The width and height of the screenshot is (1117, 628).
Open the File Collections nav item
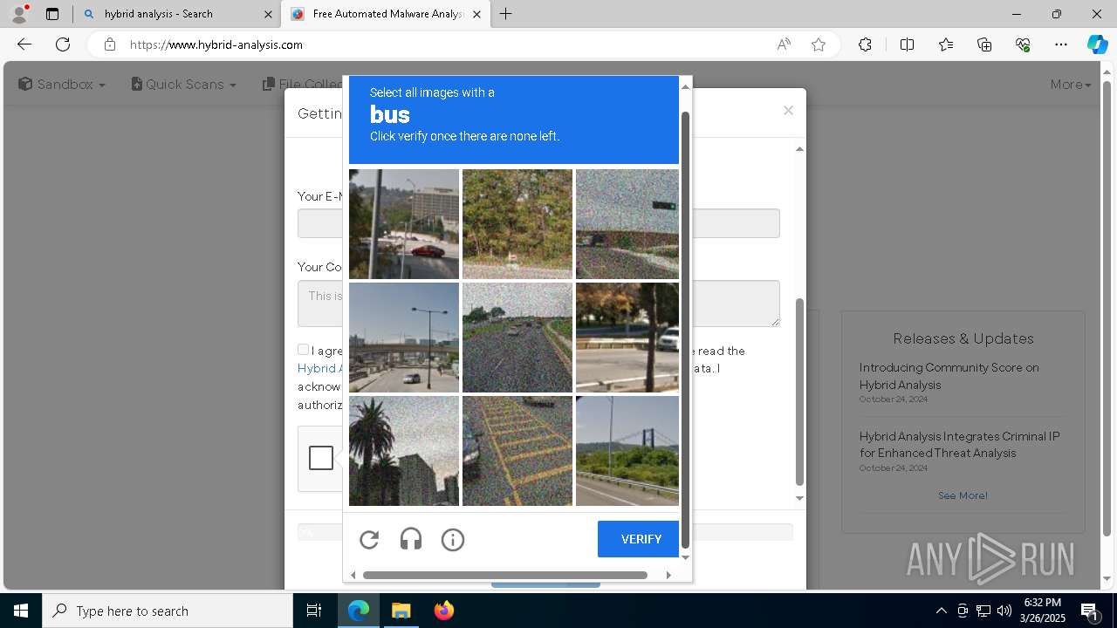pyautogui.click(x=303, y=85)
